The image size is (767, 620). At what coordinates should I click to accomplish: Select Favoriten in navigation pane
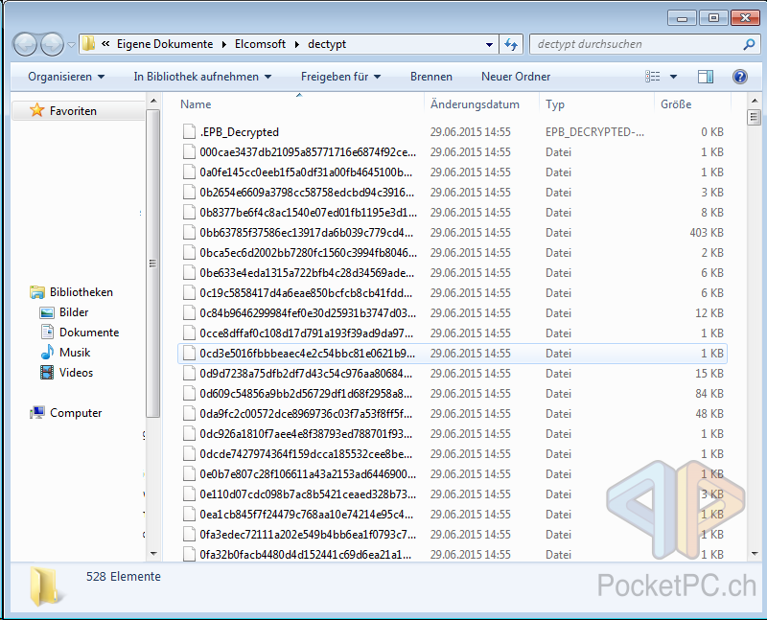79,111
